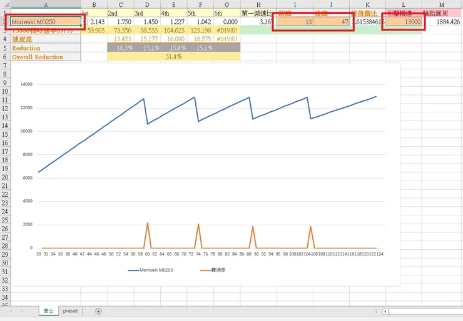Select row 33 header

pyautogui.click(x=5, y=289)
